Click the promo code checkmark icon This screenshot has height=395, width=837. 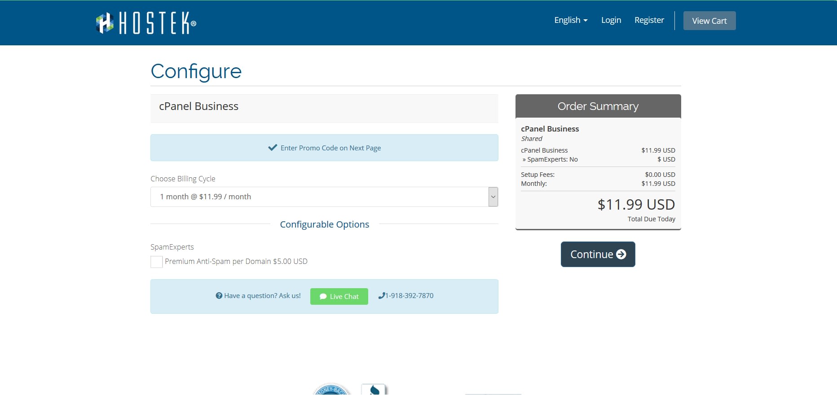click(273, 148)
